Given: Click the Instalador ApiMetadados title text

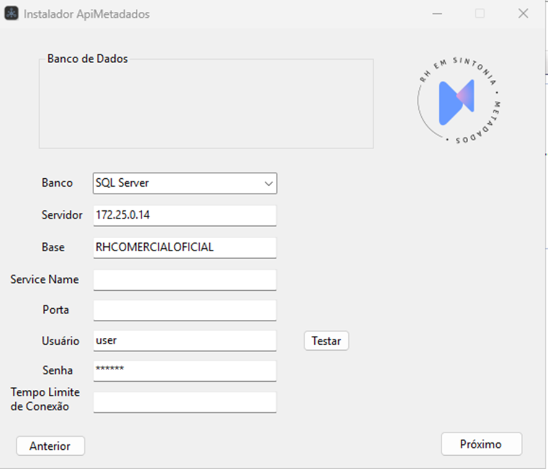Looking at the screenshot, I should coord(87,14).
